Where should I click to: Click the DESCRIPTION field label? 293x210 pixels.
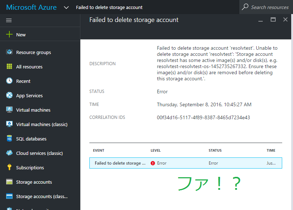[102, 64]
